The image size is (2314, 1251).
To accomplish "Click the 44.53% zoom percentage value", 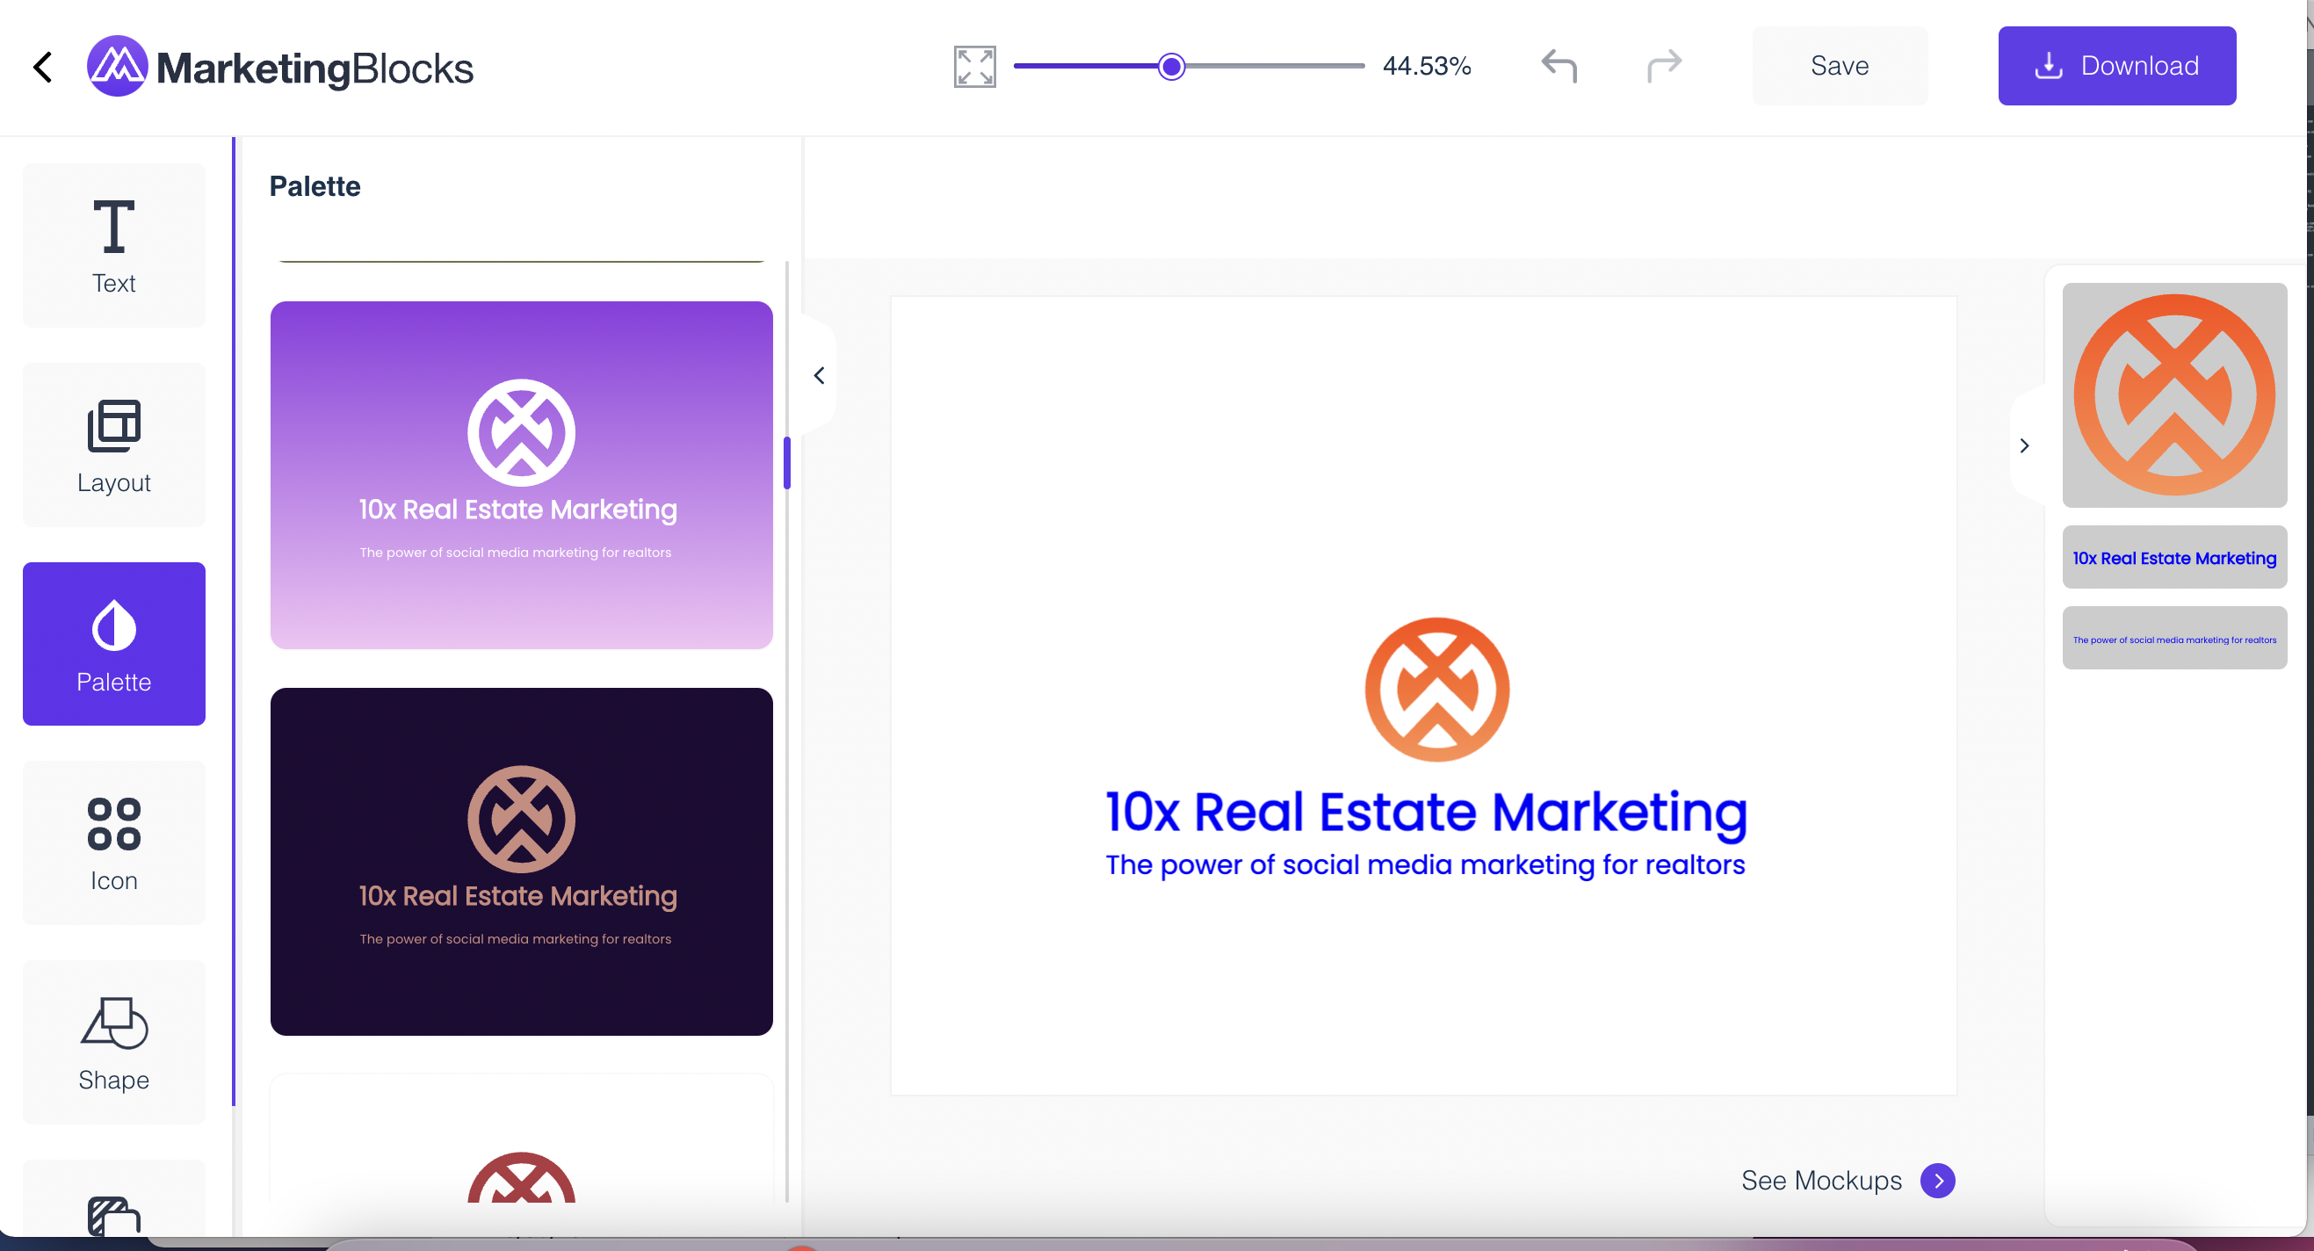I will click(x=1427, y=66).
